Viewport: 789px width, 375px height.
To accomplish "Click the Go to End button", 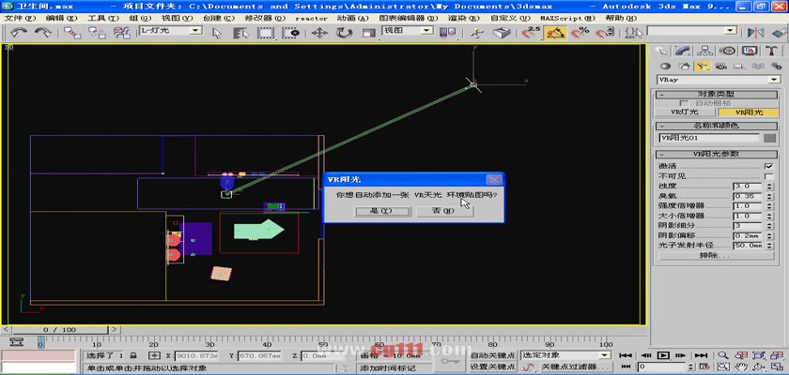I will click(x=701, y=355).
